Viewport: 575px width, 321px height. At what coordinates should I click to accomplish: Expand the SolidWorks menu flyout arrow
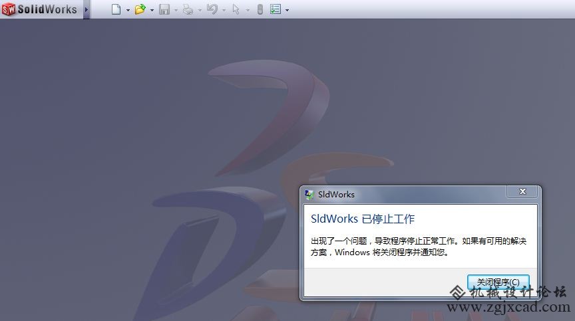tap(87, 9)
